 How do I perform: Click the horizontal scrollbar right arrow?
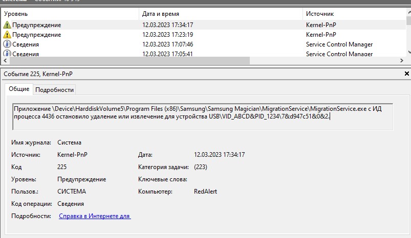point(402,60)
